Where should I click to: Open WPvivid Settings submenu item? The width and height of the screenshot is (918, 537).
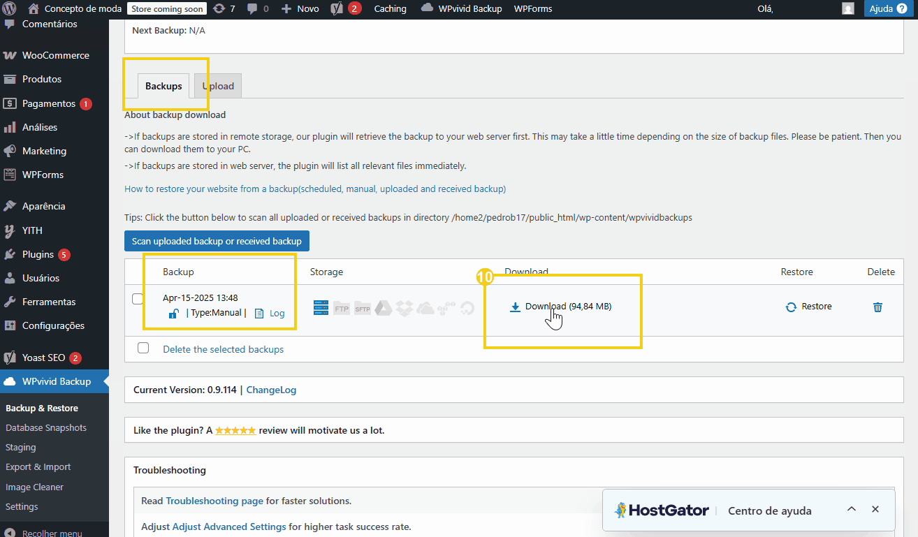click(x=22, y=506)
